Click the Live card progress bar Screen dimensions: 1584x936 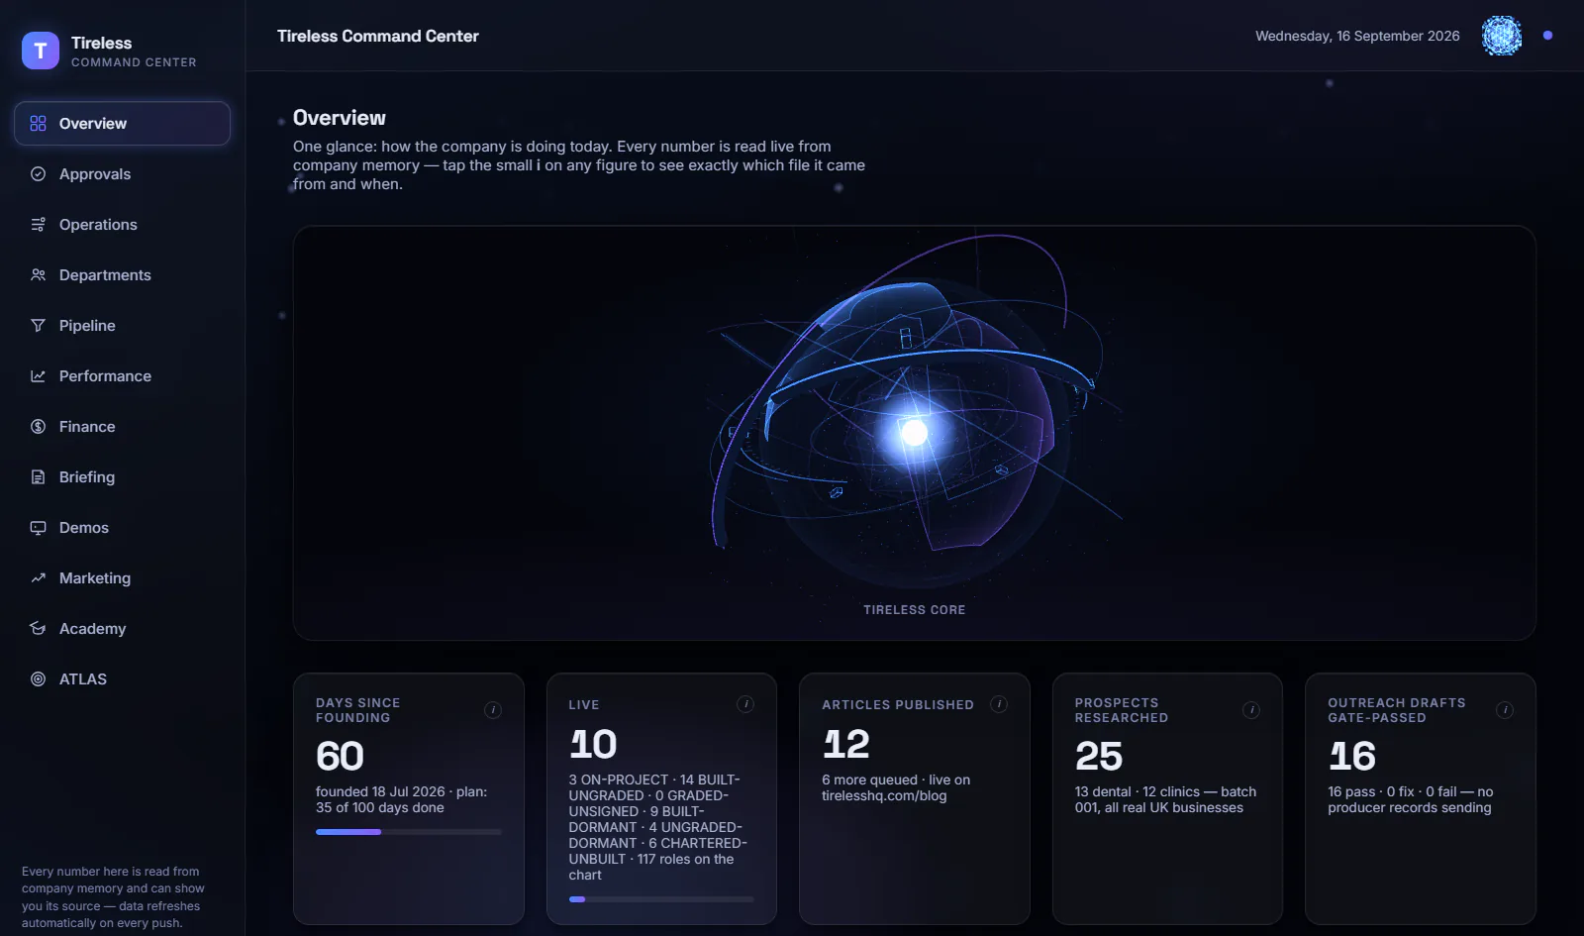click(661, 899)
